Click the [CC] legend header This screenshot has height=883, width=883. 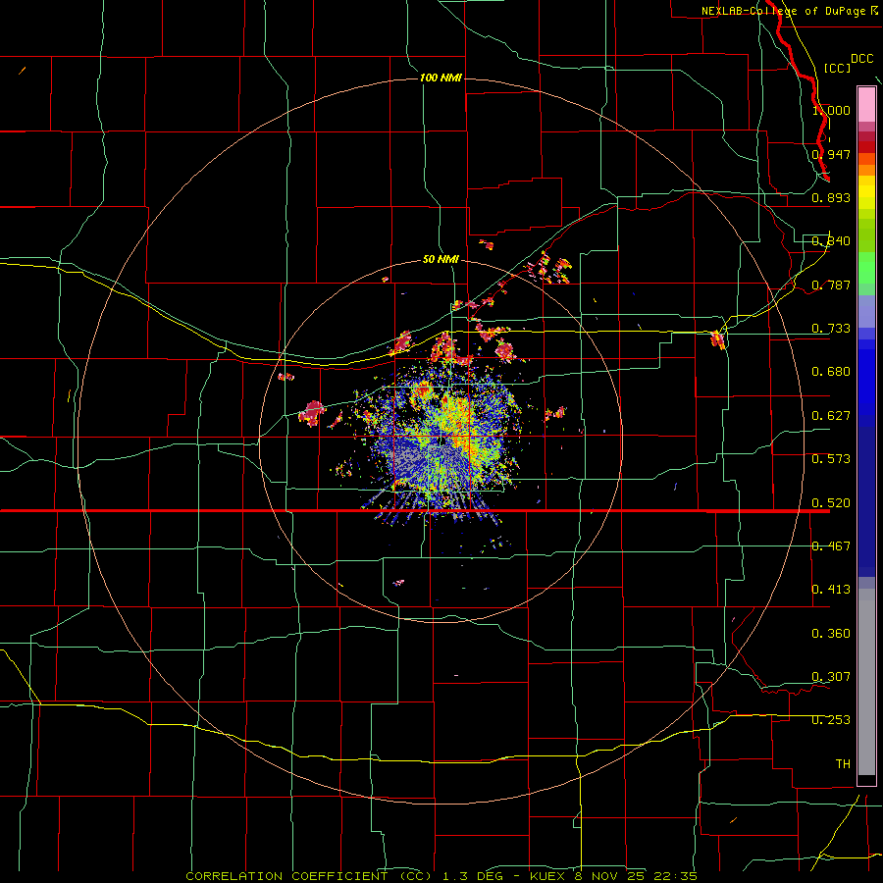[x=837, y=68]
